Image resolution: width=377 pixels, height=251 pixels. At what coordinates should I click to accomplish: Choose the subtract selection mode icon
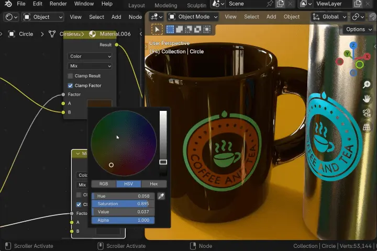pyautogui.click(x=188, y=29)
